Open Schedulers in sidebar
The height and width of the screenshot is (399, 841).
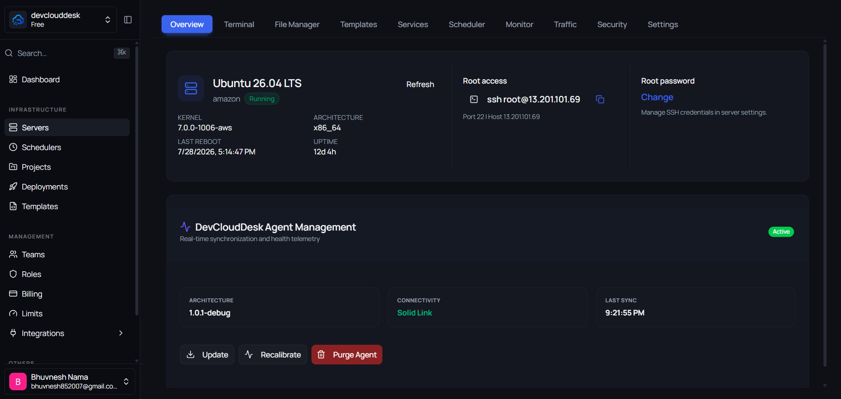[x=67, y=147]
